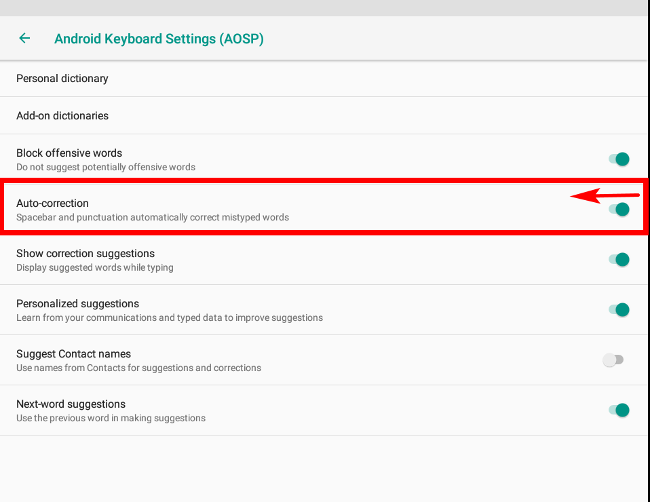Click 'Block offensive words' label
Screen dimensions: 650x502
(x=69, y=153)
